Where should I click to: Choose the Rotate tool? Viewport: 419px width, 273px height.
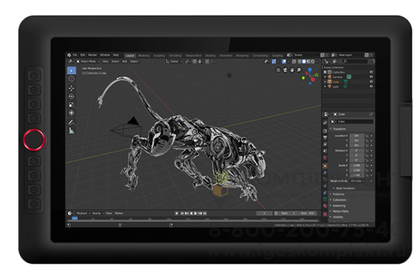(72, 96)
